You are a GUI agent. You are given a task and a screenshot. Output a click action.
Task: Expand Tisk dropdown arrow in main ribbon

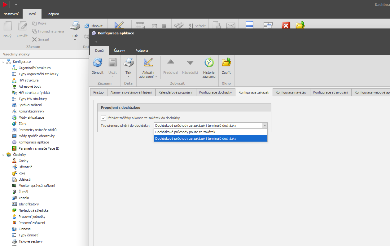pos(75,40)
